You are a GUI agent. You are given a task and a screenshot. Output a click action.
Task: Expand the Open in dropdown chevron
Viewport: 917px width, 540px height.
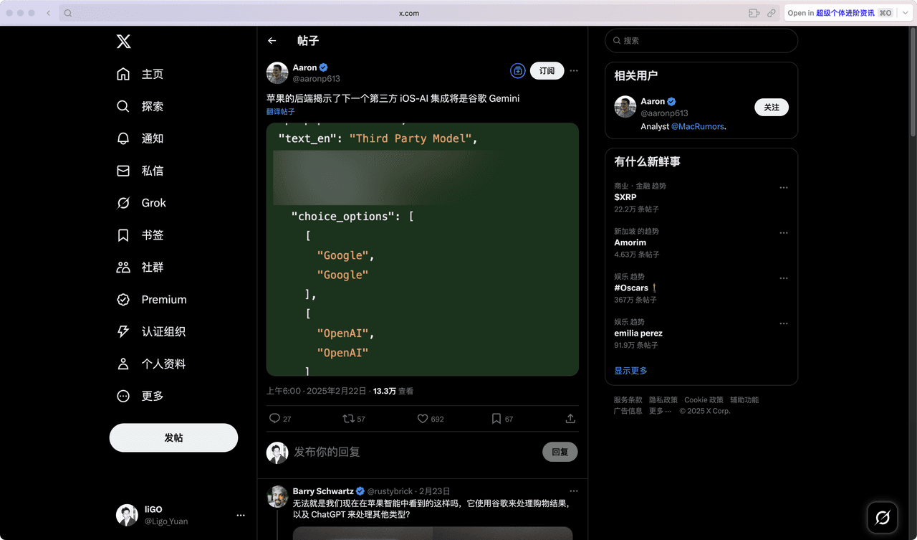click(904, 13)
